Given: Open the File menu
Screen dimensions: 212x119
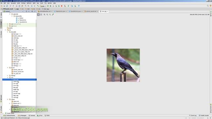Looking at the screenshot, I should click(x=1, y=3).
